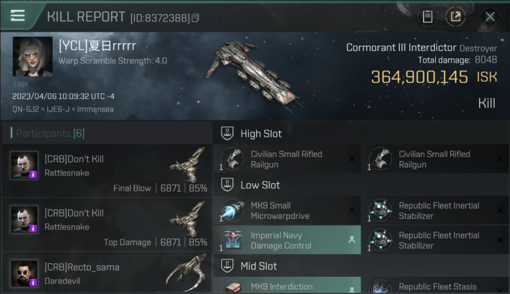510x294 pixels.
Task: Click X mark beside MK9 Small Microwarpdrive
Action: (352, 211)
